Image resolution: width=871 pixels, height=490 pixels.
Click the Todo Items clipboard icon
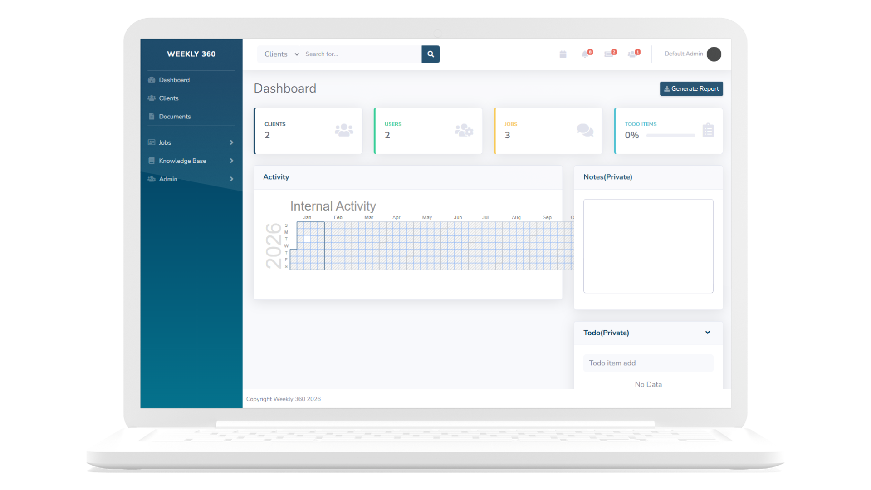point(708,130)
